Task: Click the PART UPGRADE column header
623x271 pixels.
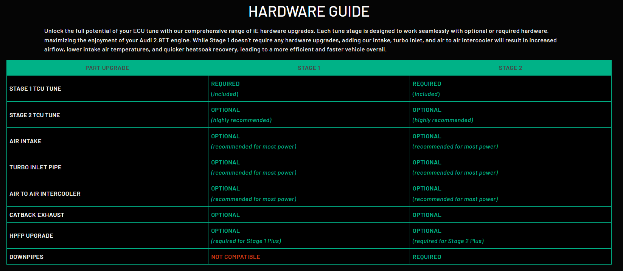Action: (107, 68)
